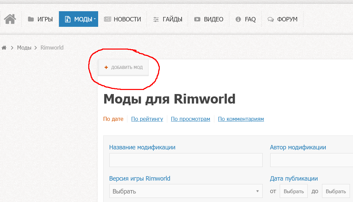Click the Версия игры Rimworld label
Viewport: 353px width, 202px height.
pos(140,179)
